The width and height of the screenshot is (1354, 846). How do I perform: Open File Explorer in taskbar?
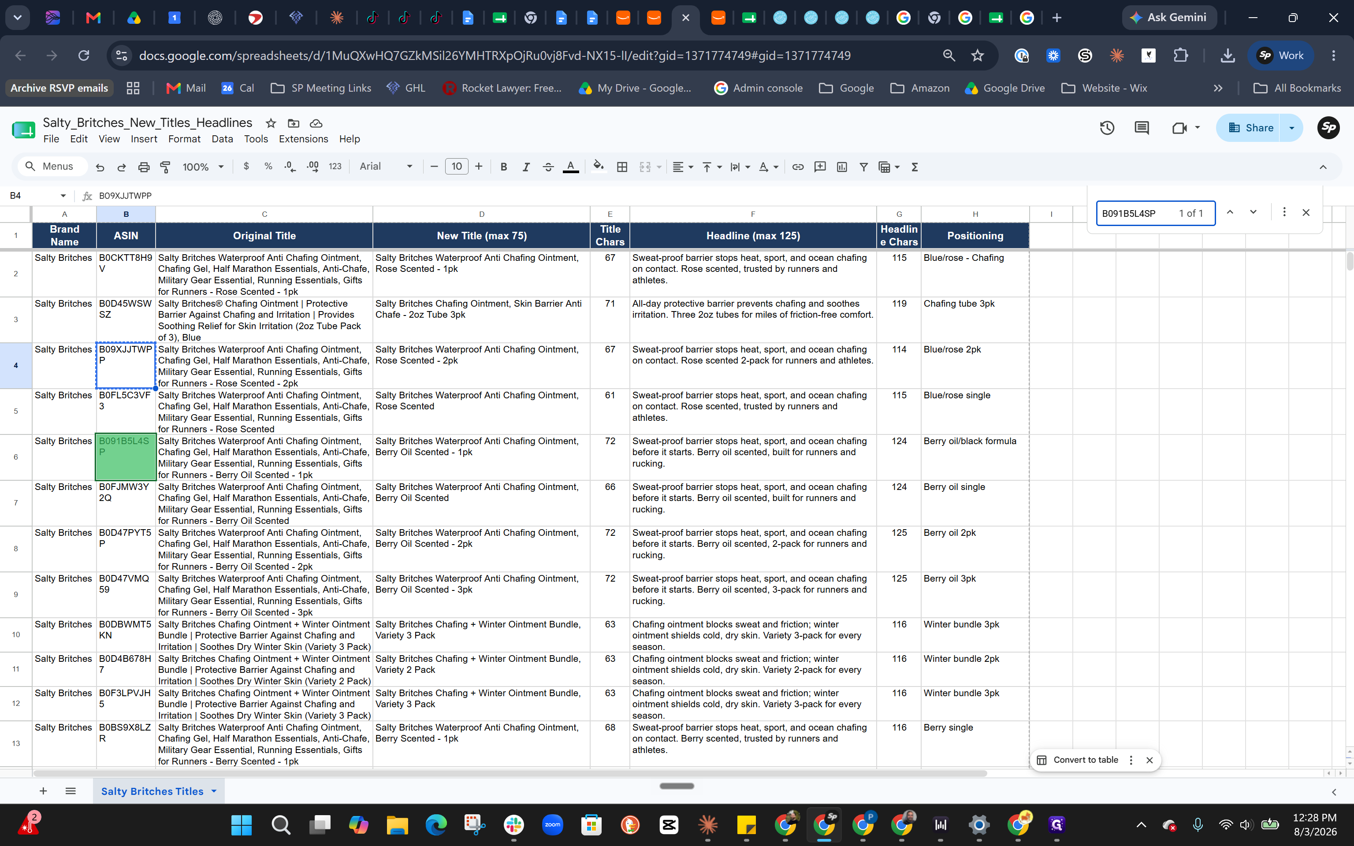coord(397,825)
